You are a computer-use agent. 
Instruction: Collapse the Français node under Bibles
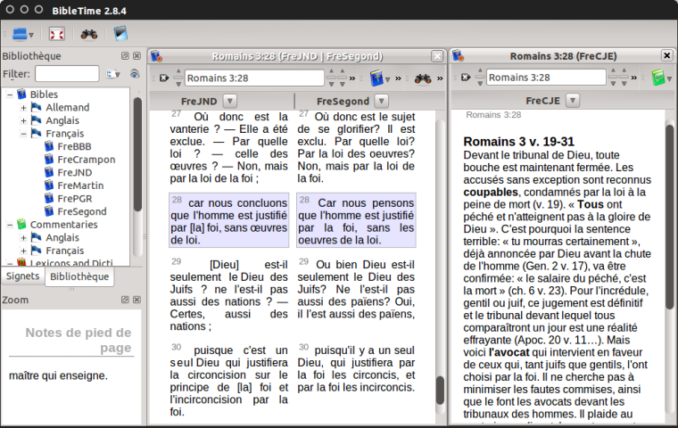click(x=23, y=134)
